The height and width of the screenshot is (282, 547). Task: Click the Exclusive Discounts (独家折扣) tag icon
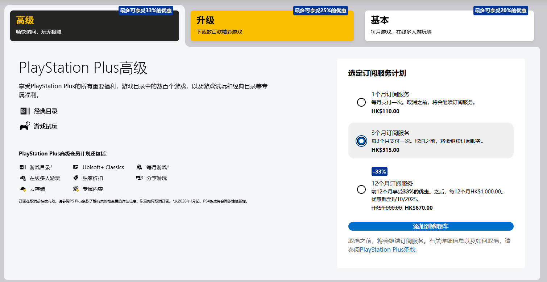point(75,178)
